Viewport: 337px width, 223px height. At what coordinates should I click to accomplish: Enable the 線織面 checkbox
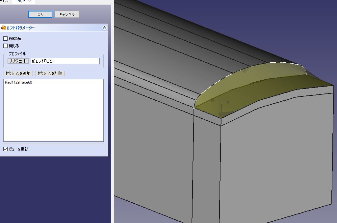[5, 39]
